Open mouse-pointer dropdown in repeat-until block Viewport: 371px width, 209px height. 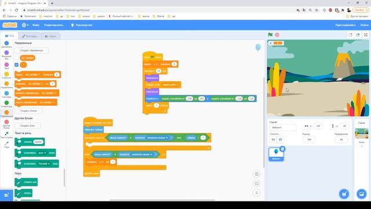[157, 138]
